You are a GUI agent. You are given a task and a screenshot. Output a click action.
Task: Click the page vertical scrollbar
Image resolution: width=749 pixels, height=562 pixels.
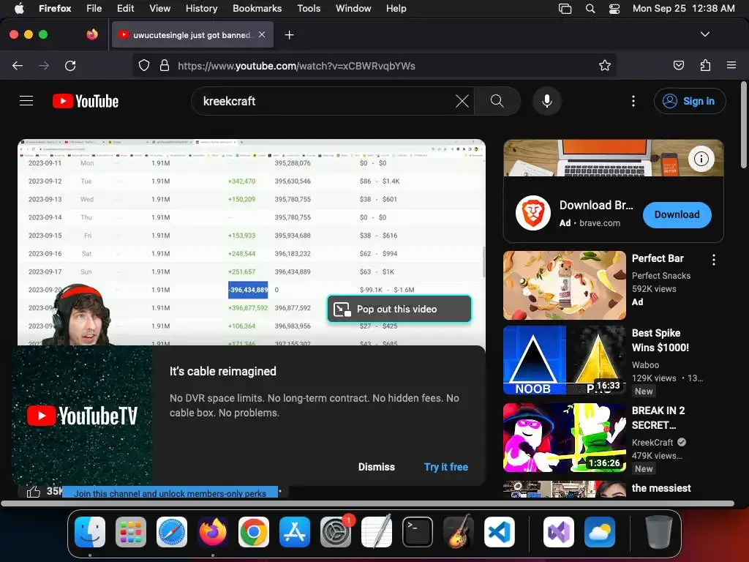pos(743,125)
